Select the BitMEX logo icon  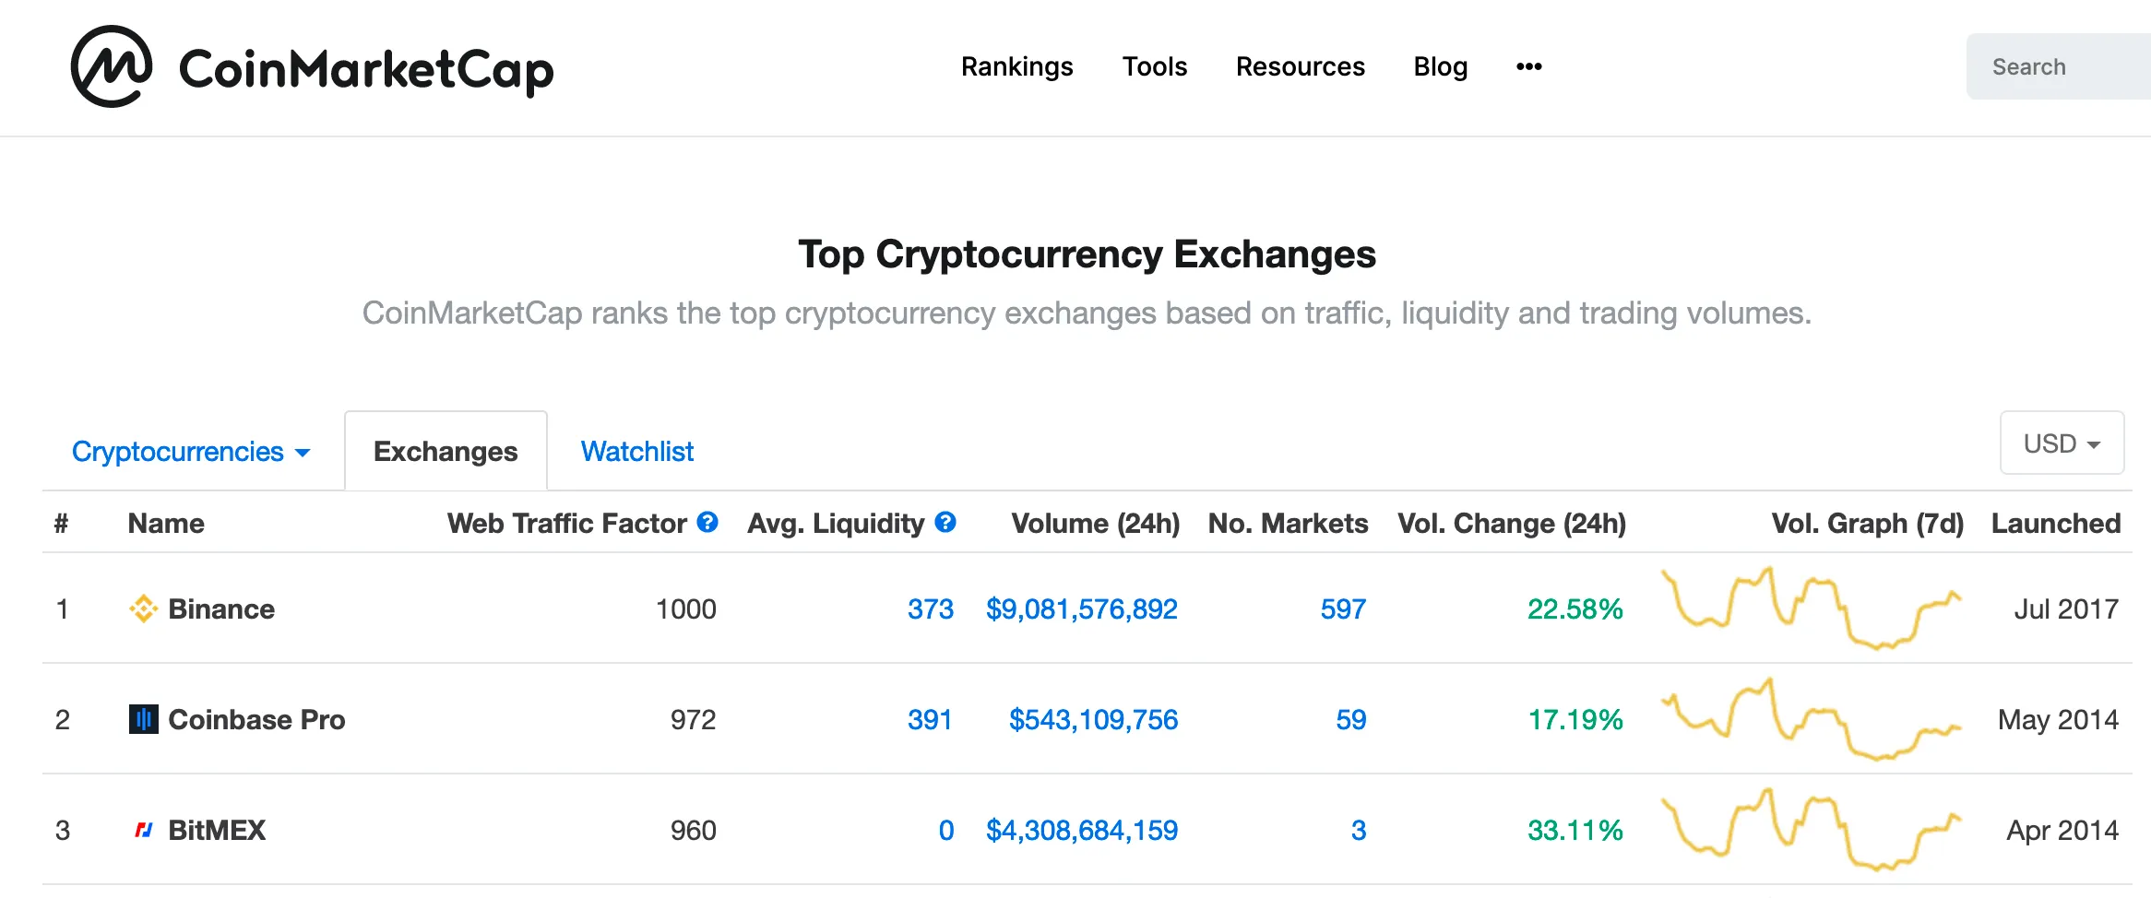pos(143,830)
